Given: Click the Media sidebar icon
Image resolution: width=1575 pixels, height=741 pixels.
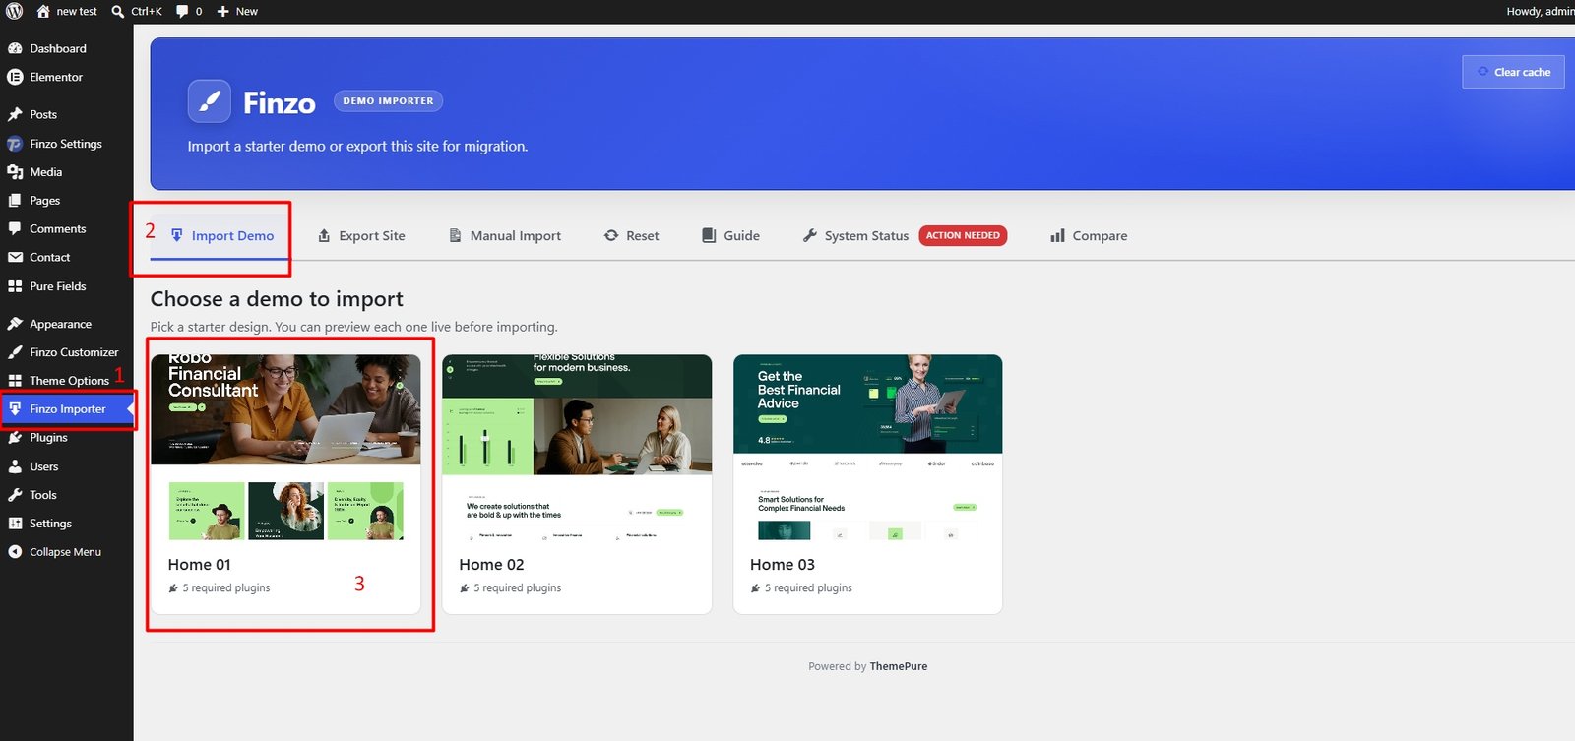Looking at the screenshot, I should coord(15,172).
